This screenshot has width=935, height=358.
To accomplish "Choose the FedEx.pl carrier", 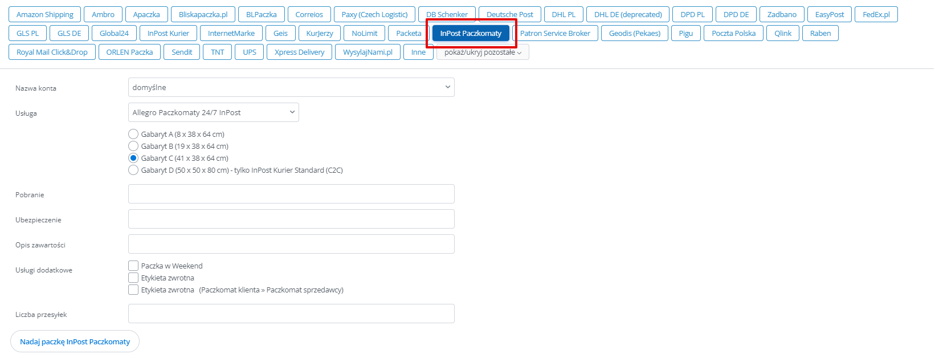I will (x=876, y=14).
